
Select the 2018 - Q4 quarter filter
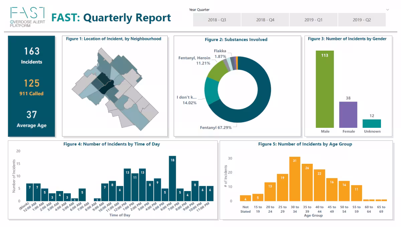coord(265,20)
